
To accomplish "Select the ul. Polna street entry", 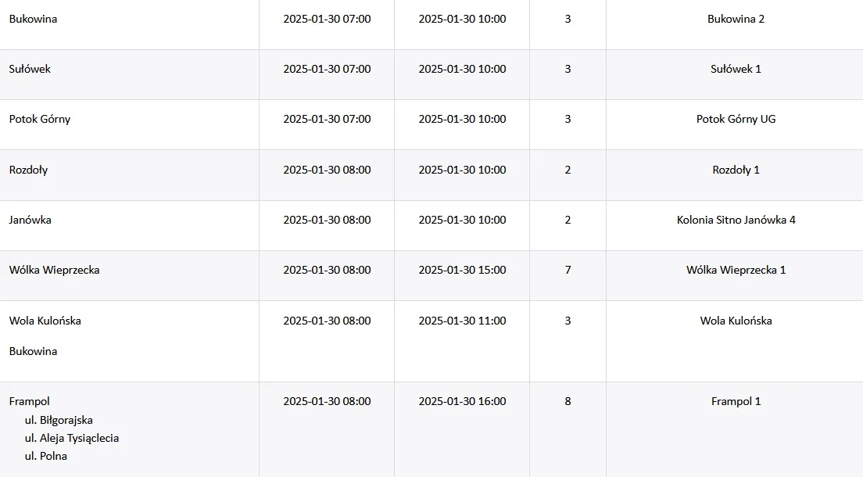I will coord(45,456).
